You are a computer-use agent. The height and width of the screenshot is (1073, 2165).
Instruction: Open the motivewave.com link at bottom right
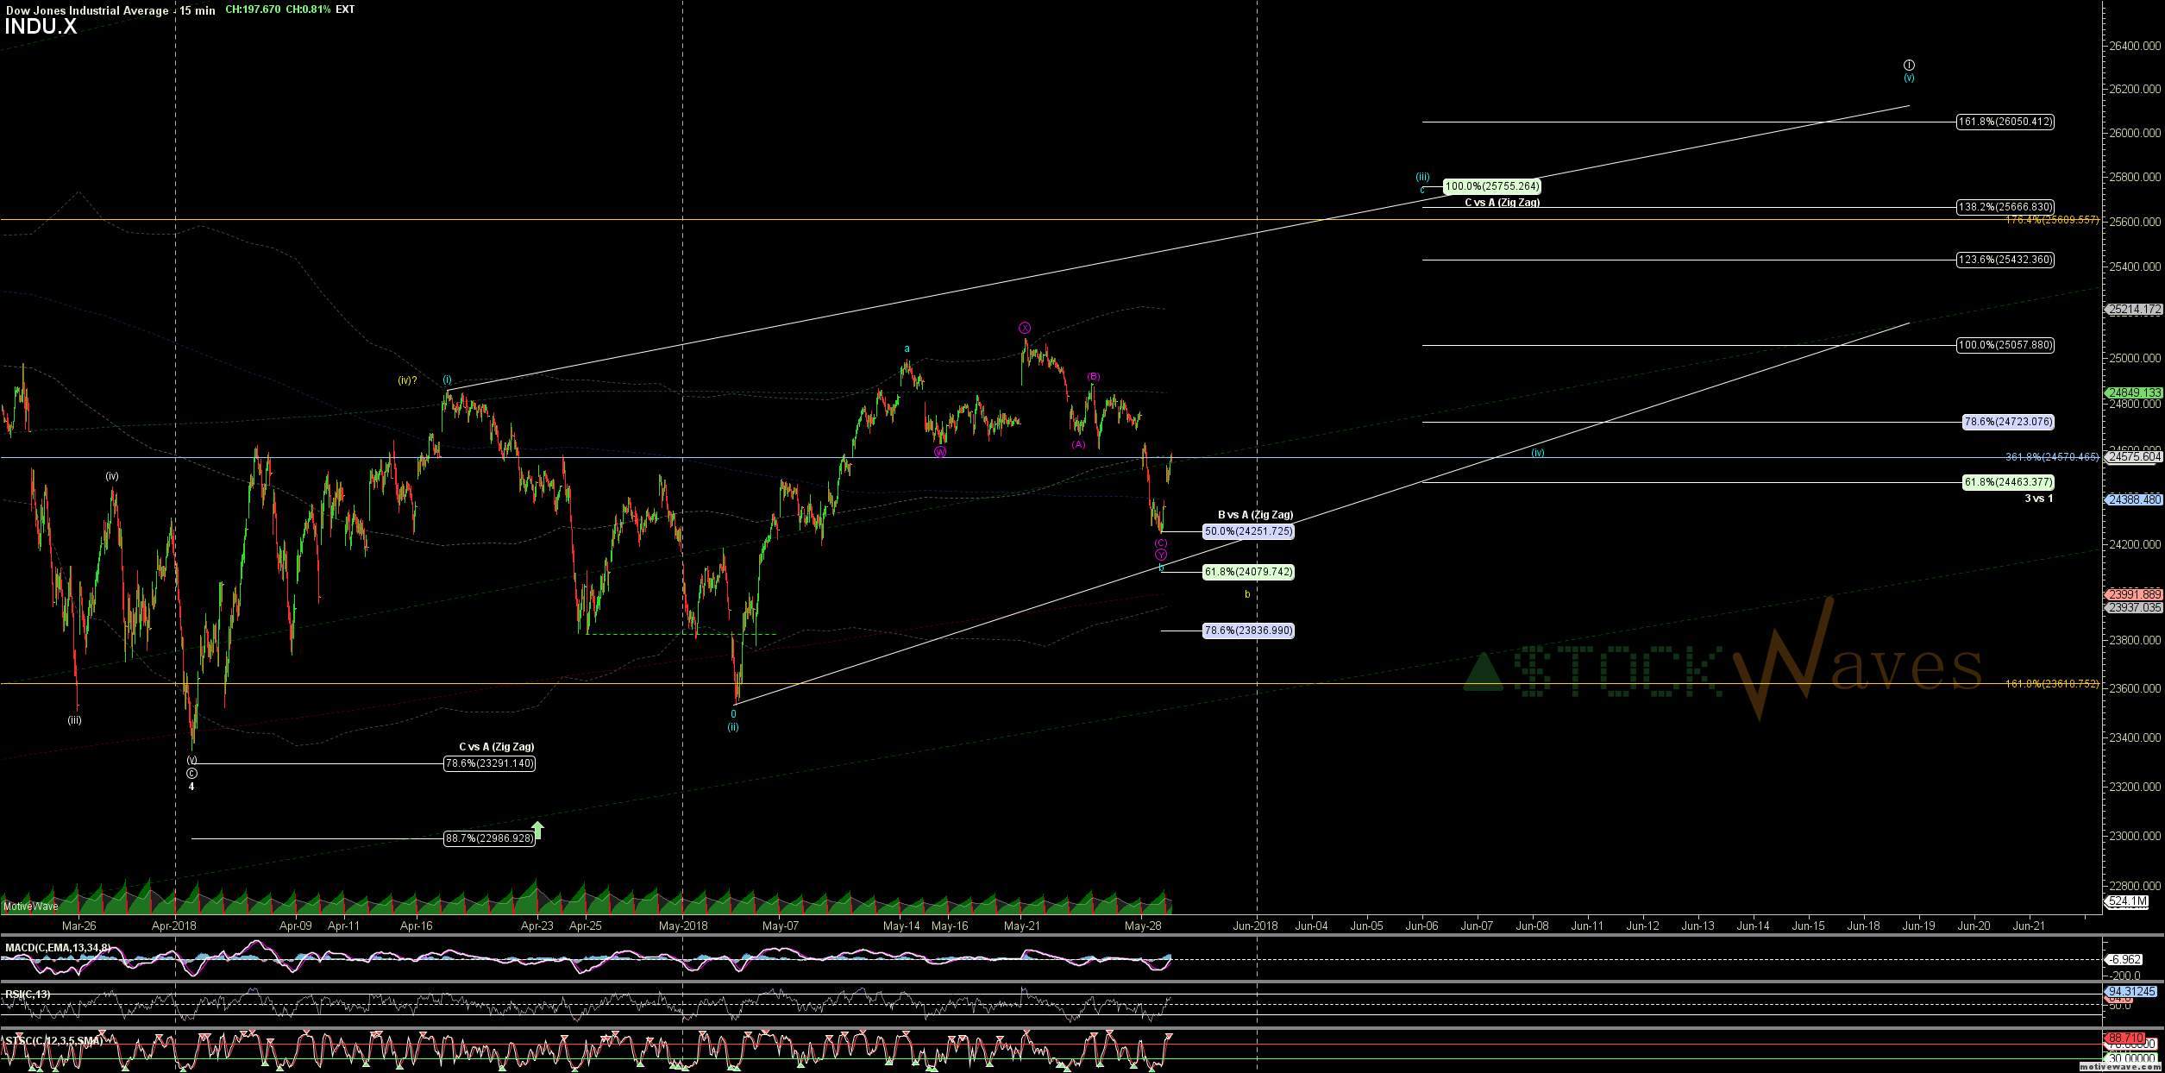2120,1067
